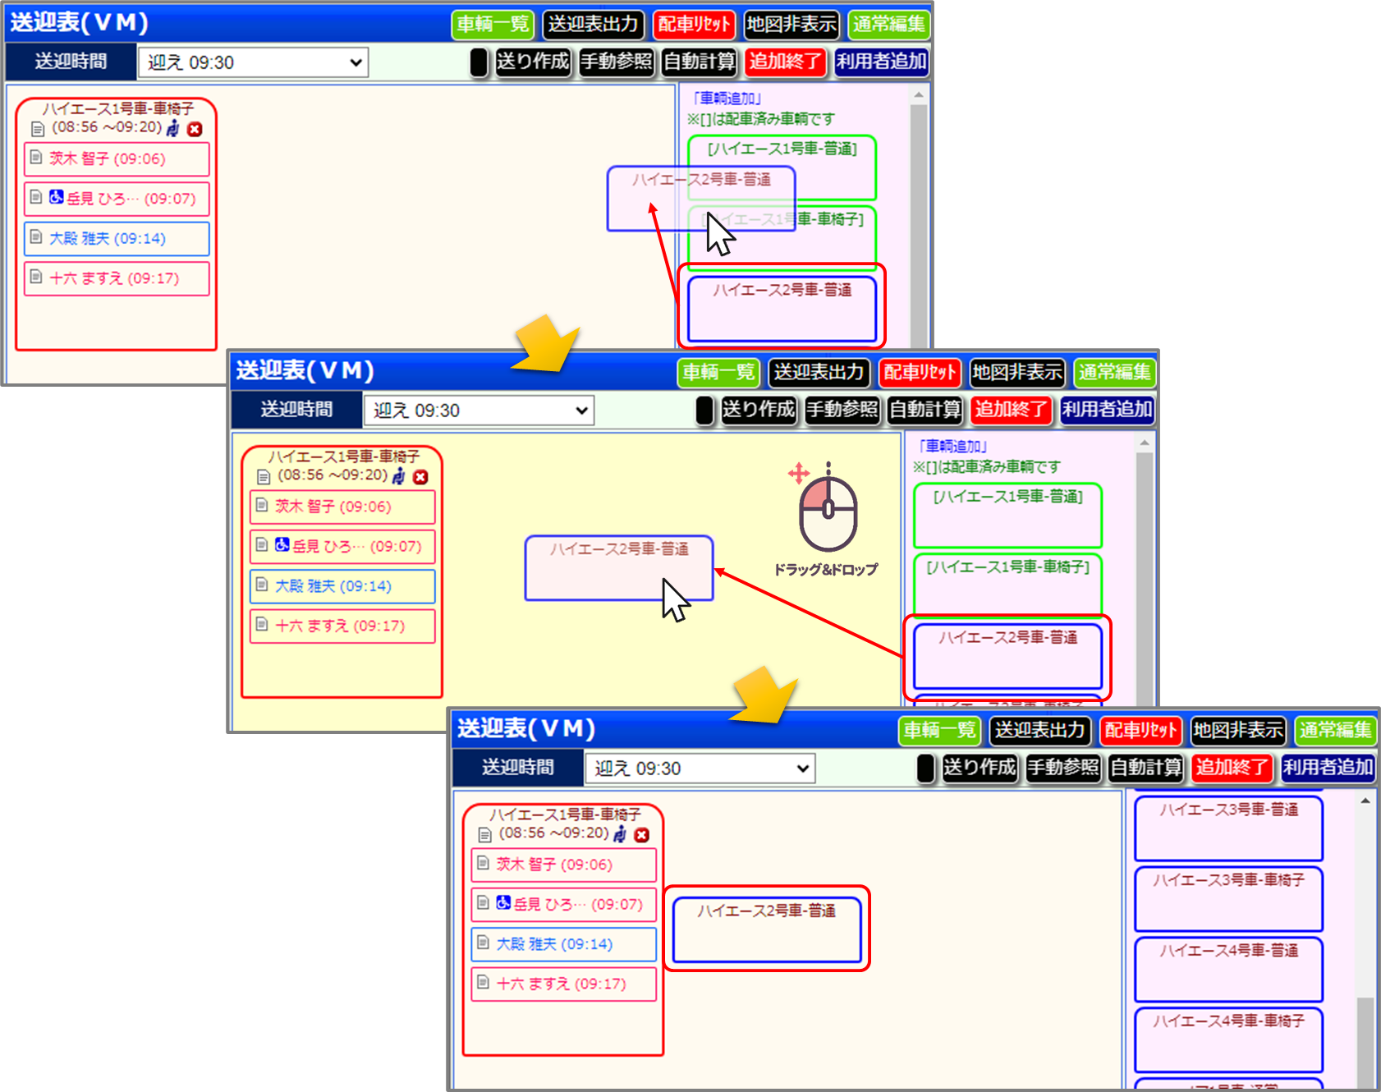This screenshot has height=1092, width=1381.
Task: Click the document icon on 大殿 雅夫 row in top screenshot
Action: (x=36, y=236)
